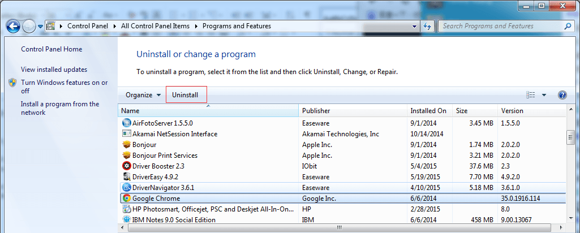Expand the address bar history dropdown
Screen dimensions: 580x233
pyautogui.click(x=415, y=26)
